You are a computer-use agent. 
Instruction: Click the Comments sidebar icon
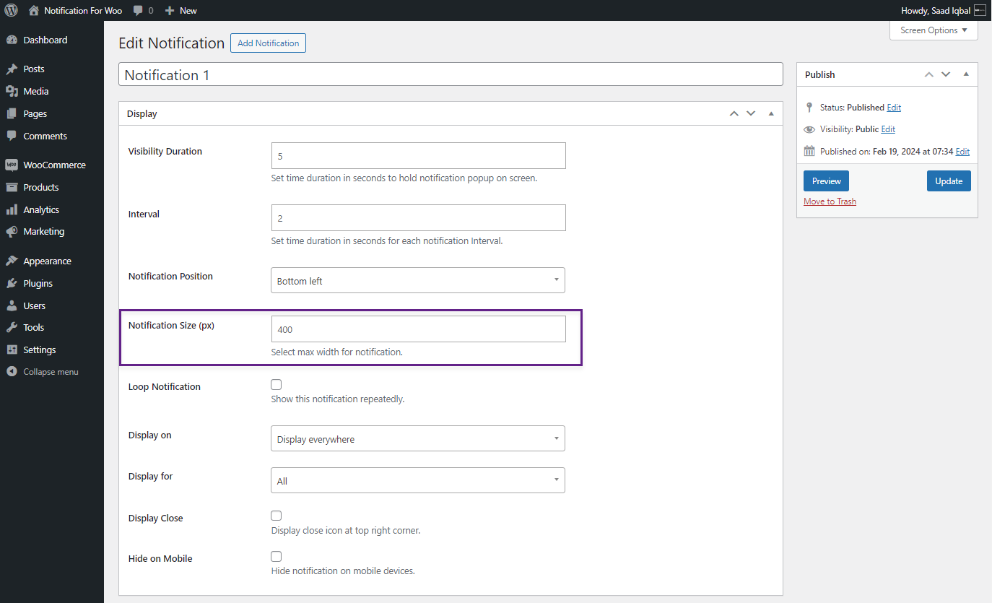point(12,136)
